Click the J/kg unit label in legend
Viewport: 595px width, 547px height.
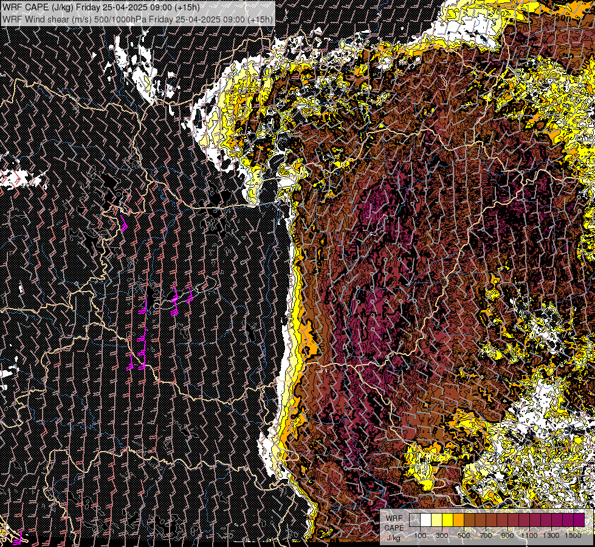point(393,538)
